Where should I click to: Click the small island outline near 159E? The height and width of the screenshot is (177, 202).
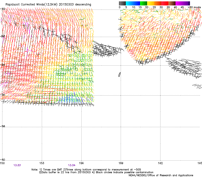(120, 75)
